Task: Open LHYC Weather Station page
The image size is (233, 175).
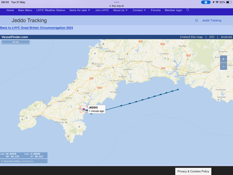Action: click(51, 10)
